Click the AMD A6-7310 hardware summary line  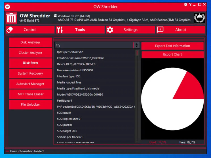tap(124, 20)
